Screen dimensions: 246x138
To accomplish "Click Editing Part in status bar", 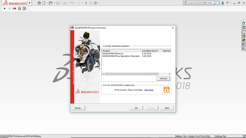I will (220, 136).
